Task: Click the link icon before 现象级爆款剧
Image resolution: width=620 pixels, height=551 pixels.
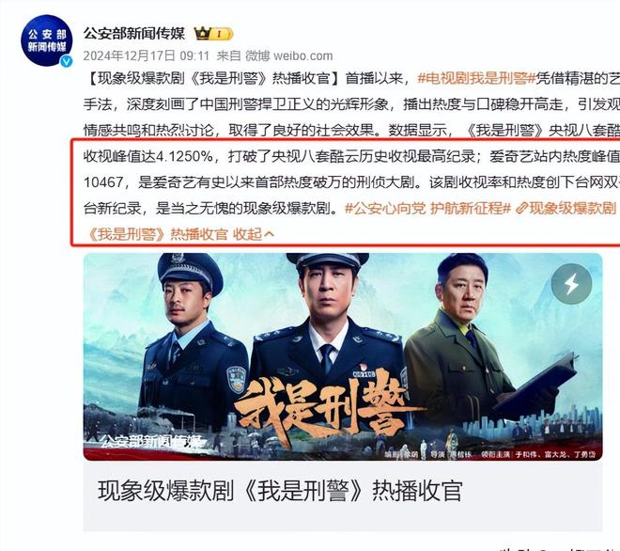Action: [522, 208]
